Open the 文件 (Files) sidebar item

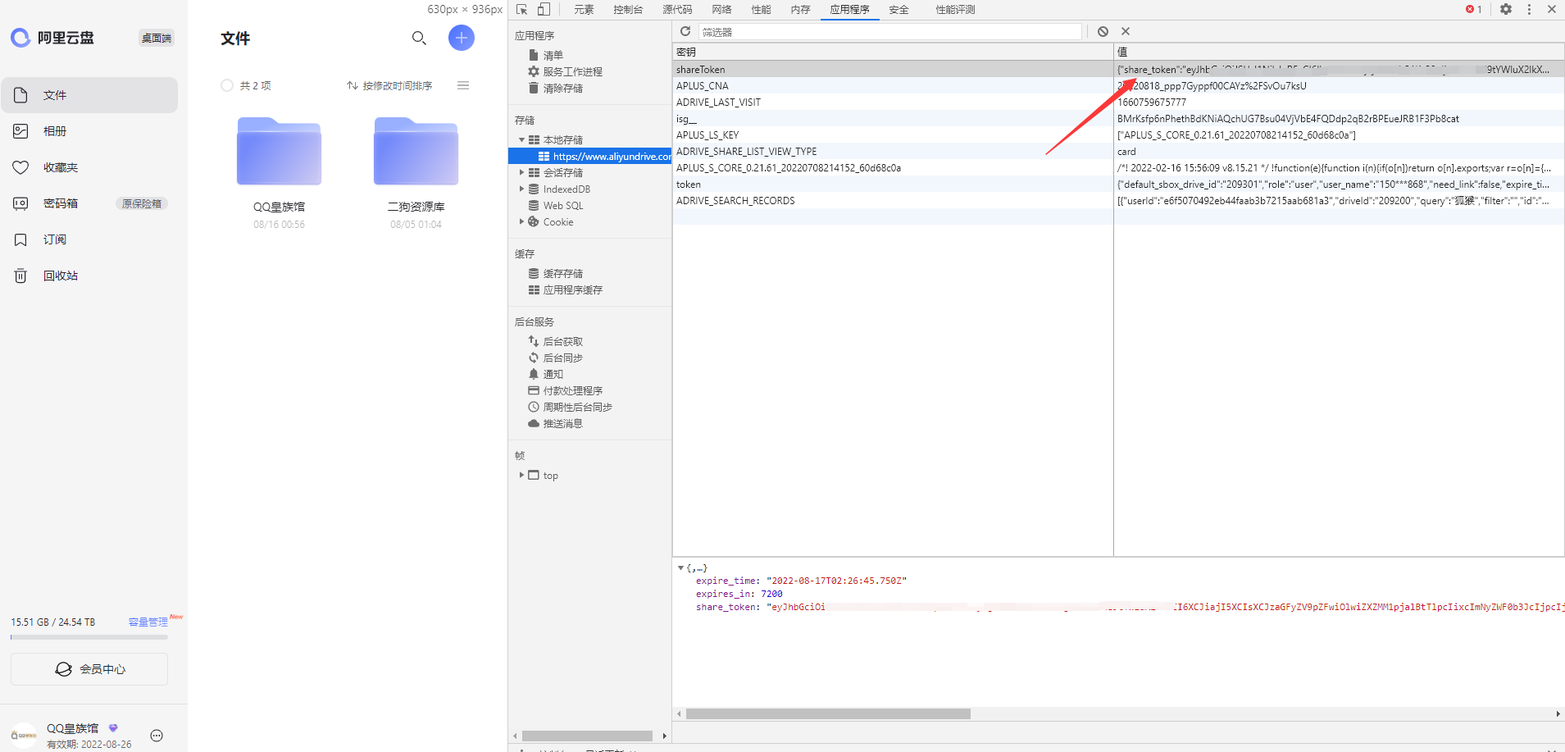pos(89,95)
